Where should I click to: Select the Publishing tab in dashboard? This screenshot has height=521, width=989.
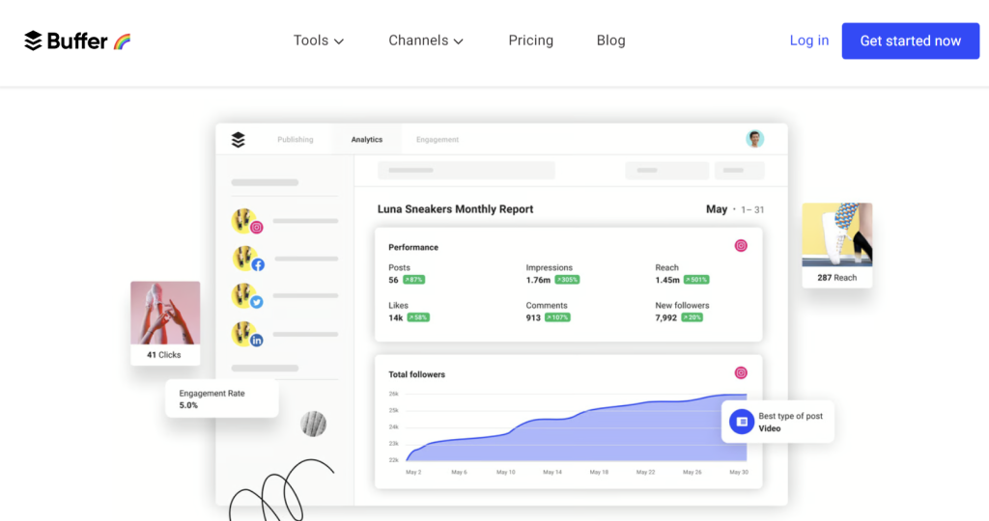(x=296, y=140)
